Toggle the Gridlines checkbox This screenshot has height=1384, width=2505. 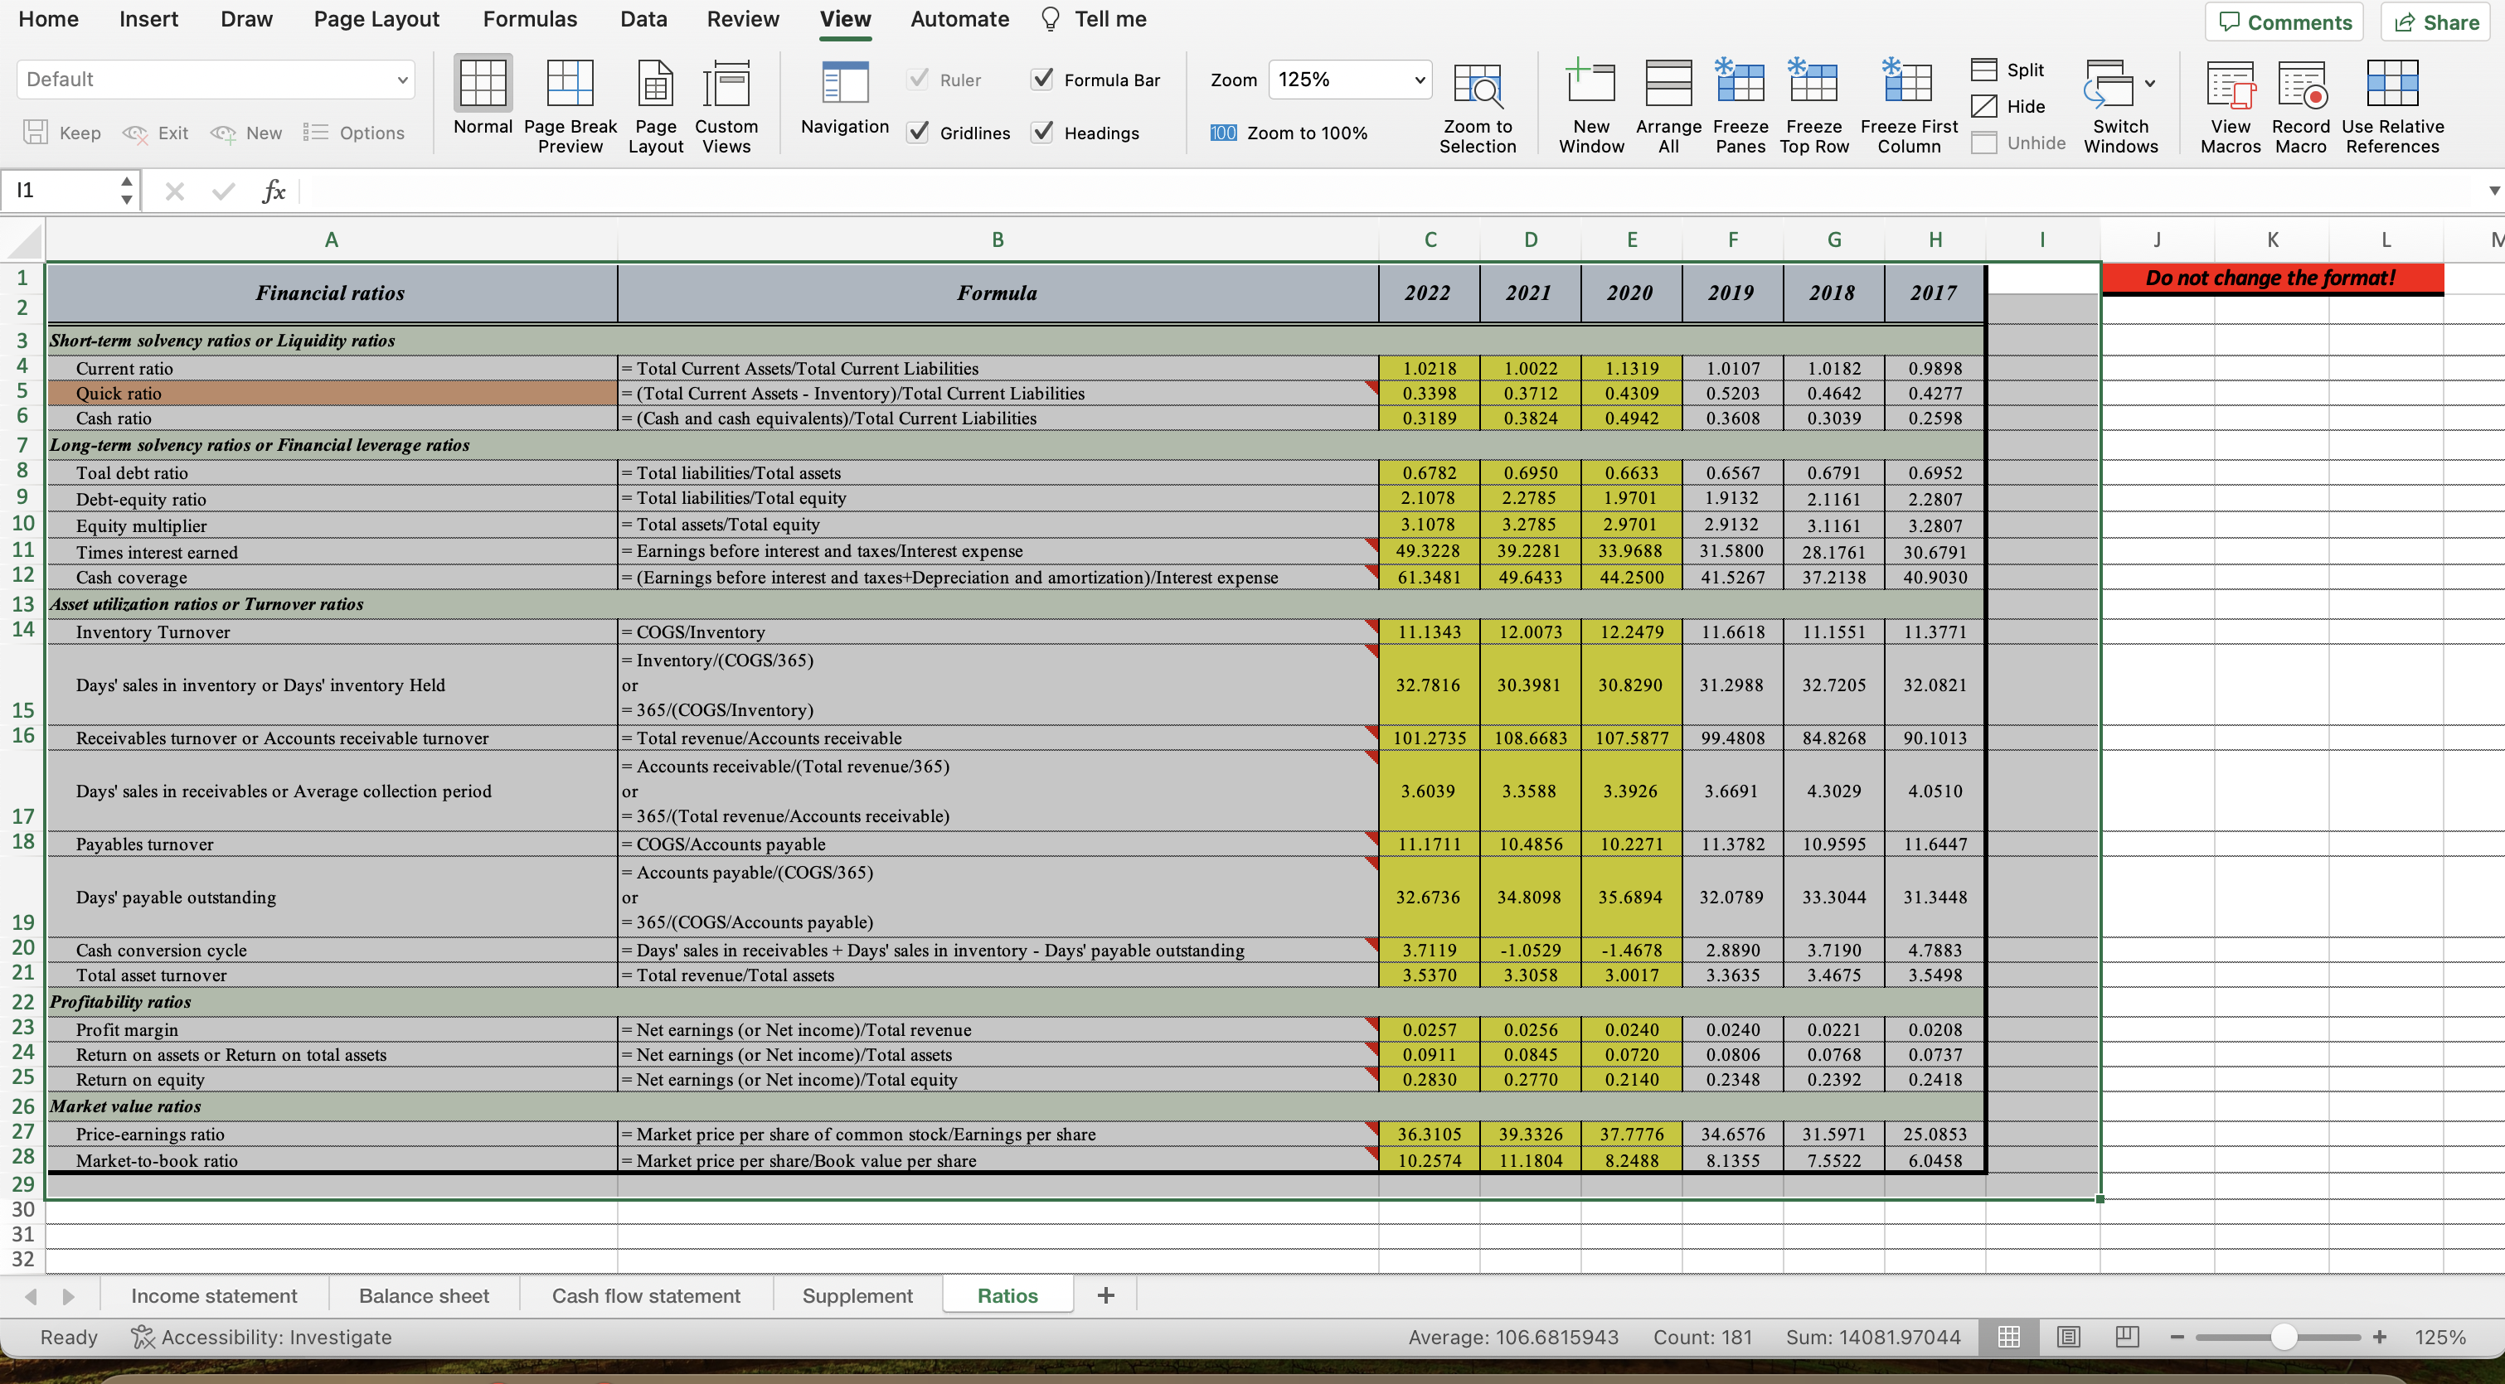click(917, 132)
